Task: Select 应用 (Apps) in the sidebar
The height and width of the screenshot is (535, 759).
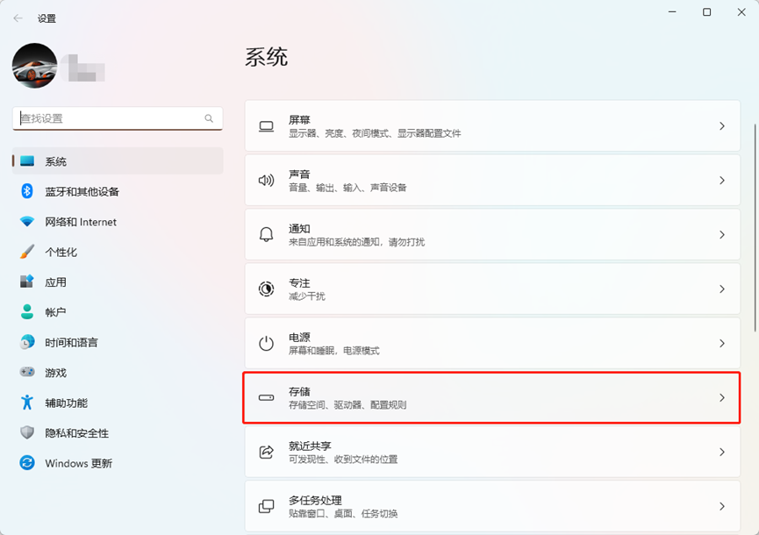Action: tap(56, 282)
